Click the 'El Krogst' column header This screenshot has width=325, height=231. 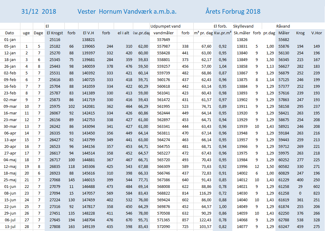coord(55,33)
